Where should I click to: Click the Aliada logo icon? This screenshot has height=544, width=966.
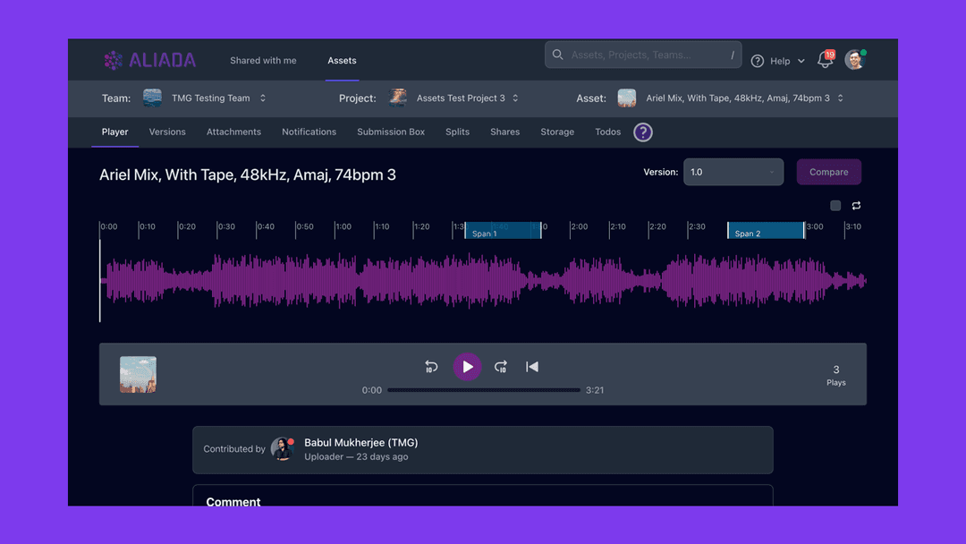[x=114, y=61]
